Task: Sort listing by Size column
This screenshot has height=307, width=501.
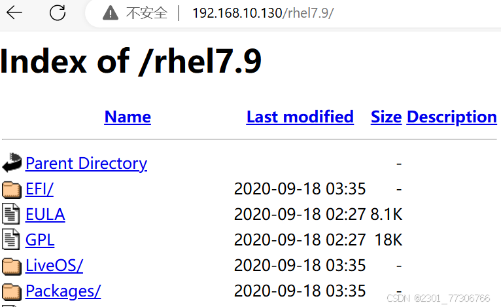Action: point(386,117)
